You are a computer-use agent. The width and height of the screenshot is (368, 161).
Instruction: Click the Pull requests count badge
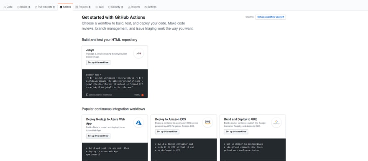54,7
